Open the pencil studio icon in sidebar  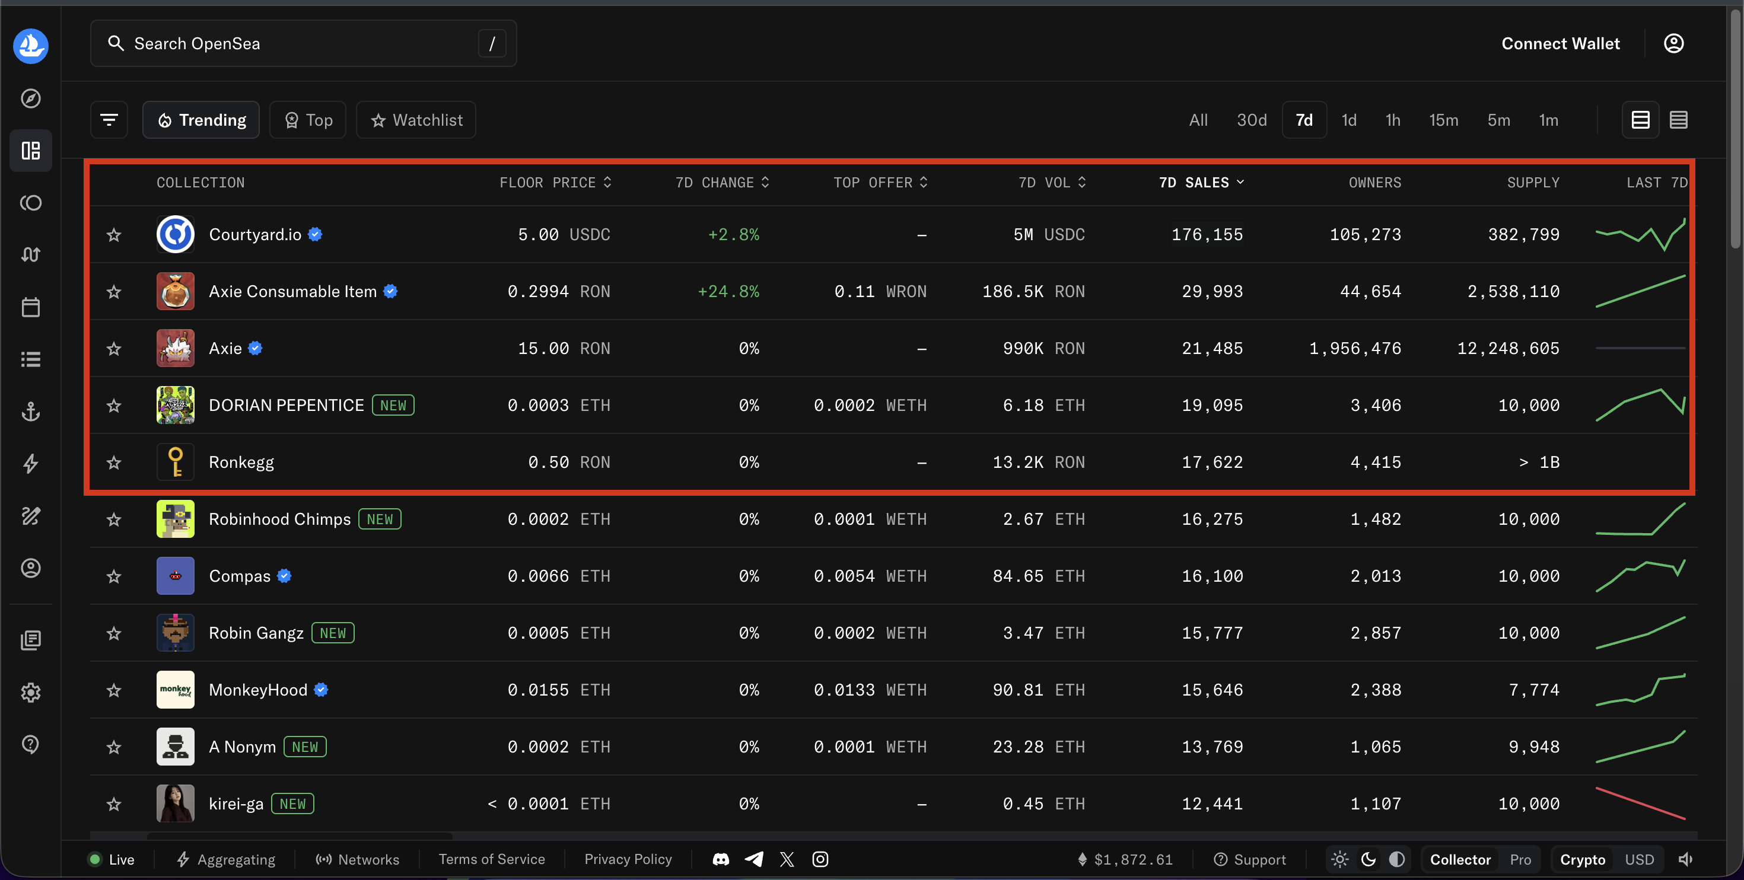click(30, 516)
